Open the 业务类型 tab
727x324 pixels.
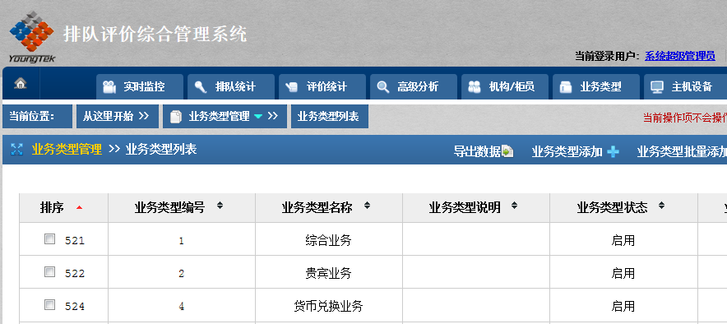596,86
